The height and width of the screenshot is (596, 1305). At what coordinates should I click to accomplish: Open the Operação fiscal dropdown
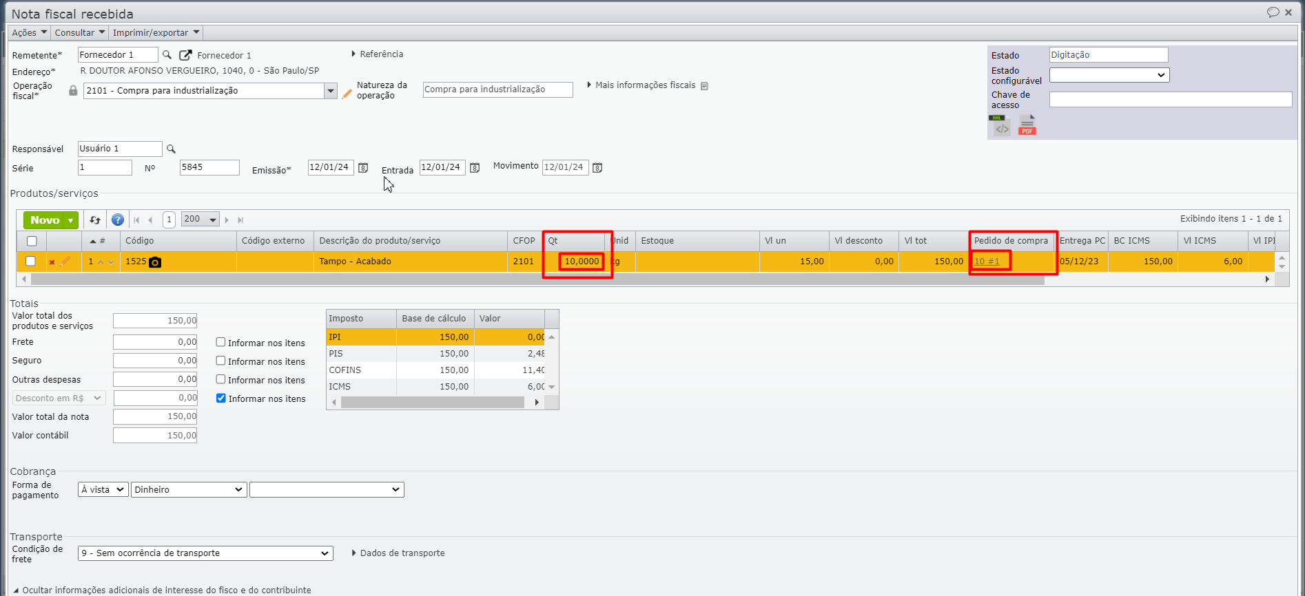click(x=331, y=91)
